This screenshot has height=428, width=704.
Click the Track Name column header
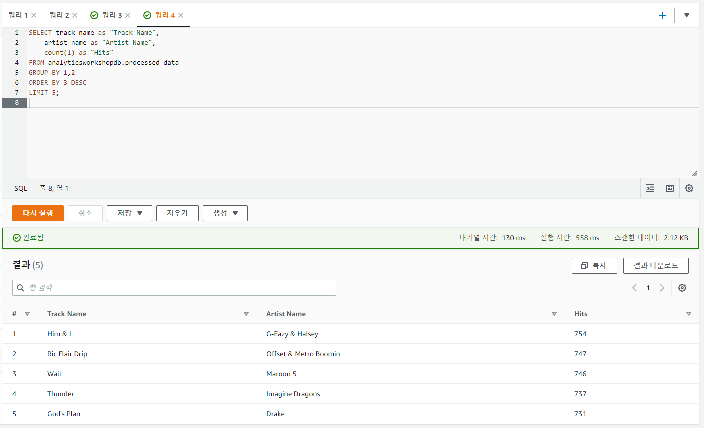tap(67, 314)
